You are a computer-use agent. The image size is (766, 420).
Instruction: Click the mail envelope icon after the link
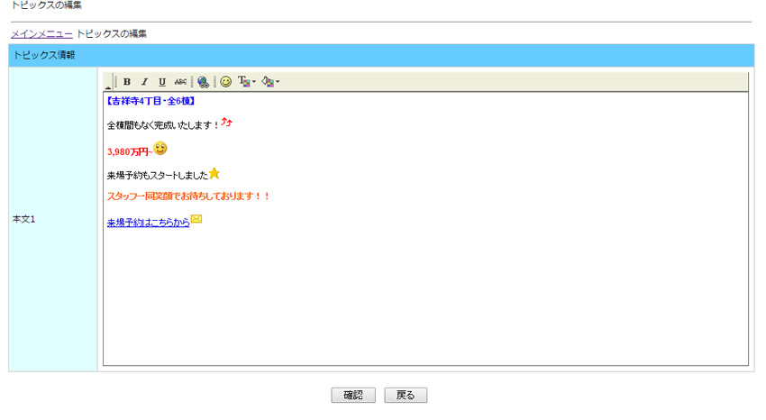pos(196,219)
